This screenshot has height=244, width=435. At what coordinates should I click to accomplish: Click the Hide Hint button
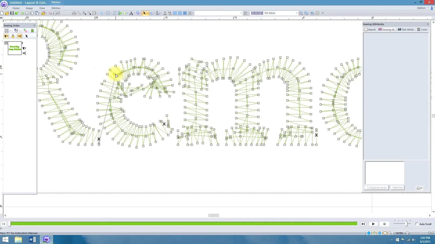click(x=397, y=187)
